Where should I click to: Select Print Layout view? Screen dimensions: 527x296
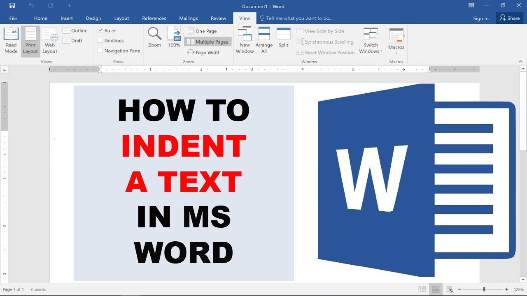(x=30, y=41)
